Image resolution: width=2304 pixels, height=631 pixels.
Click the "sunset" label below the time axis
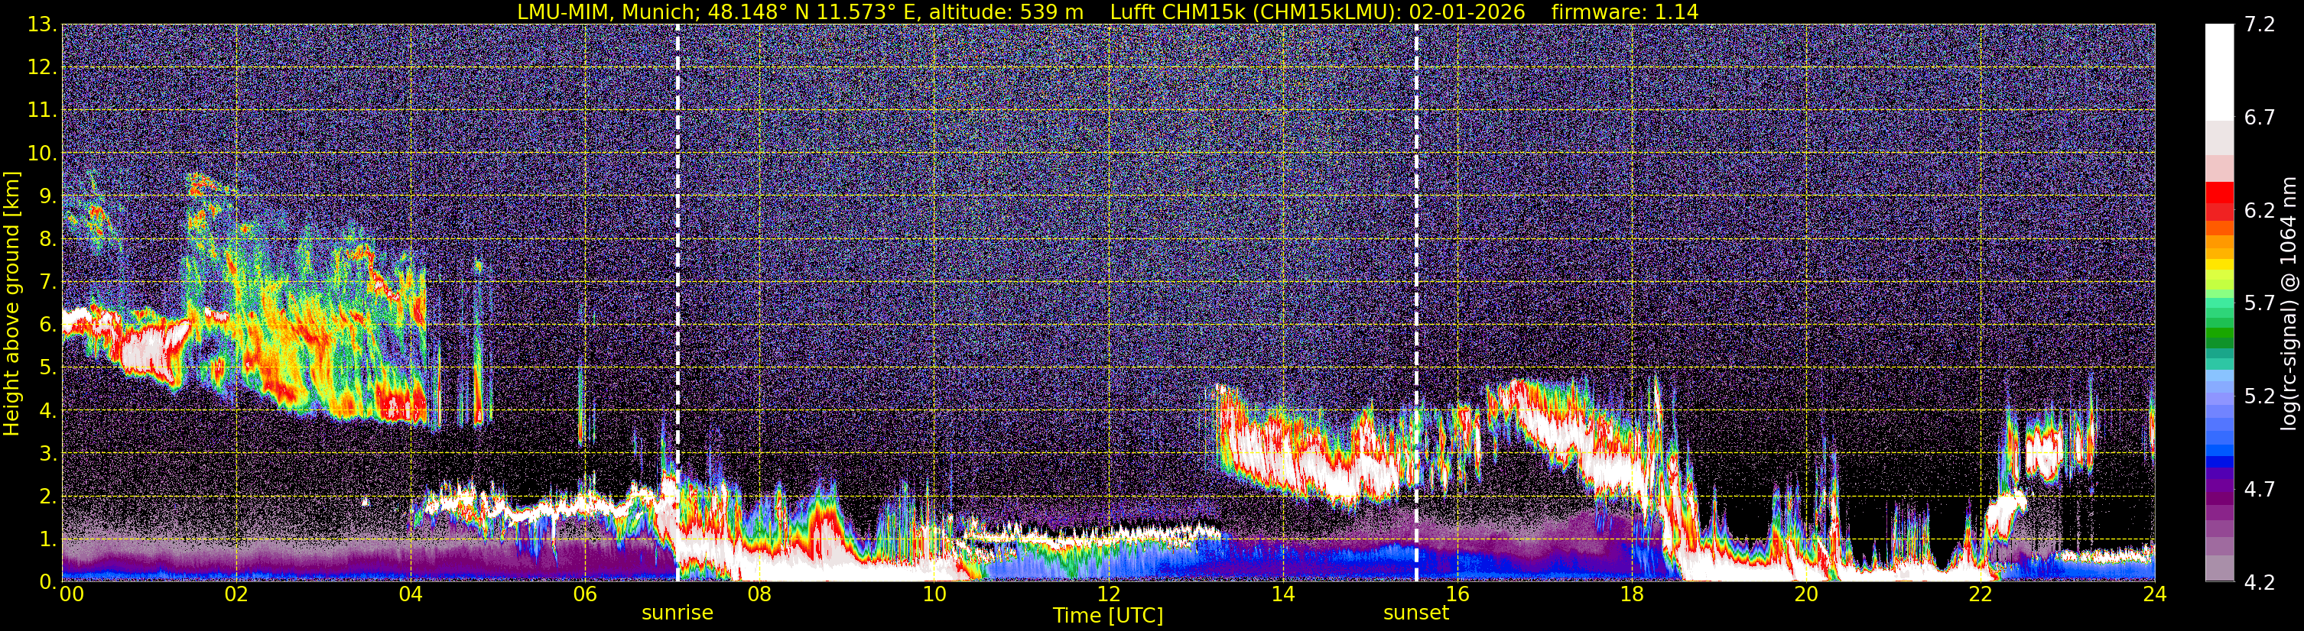(x=1416, y=613)
